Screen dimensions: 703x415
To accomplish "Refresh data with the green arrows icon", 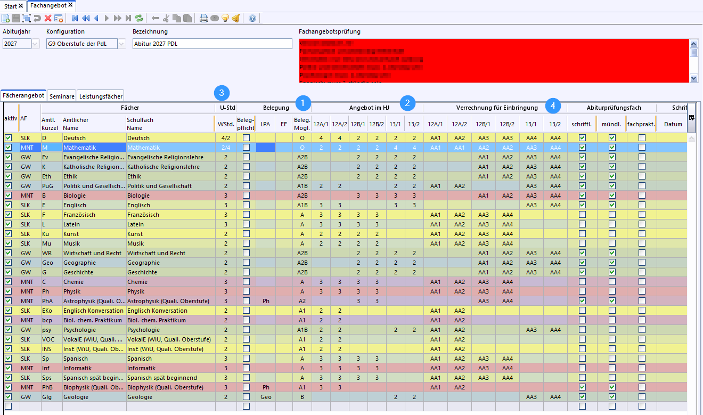I will pyautogui.click(x=139, y=18).
